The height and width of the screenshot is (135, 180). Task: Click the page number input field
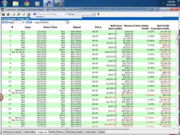coord(17,22)
